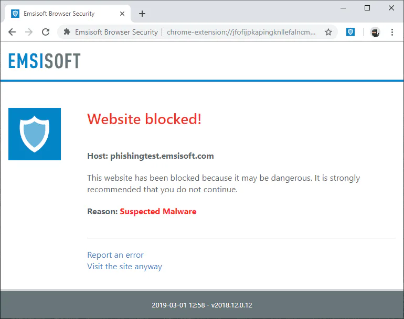The height and width of the screenshot is (319, 404).
Task: Click the forward navigation arrow
Action: click(x=29, y=32)
